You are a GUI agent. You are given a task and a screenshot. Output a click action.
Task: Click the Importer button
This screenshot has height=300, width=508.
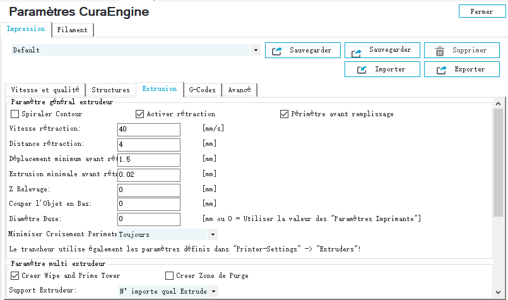point(382,69)
